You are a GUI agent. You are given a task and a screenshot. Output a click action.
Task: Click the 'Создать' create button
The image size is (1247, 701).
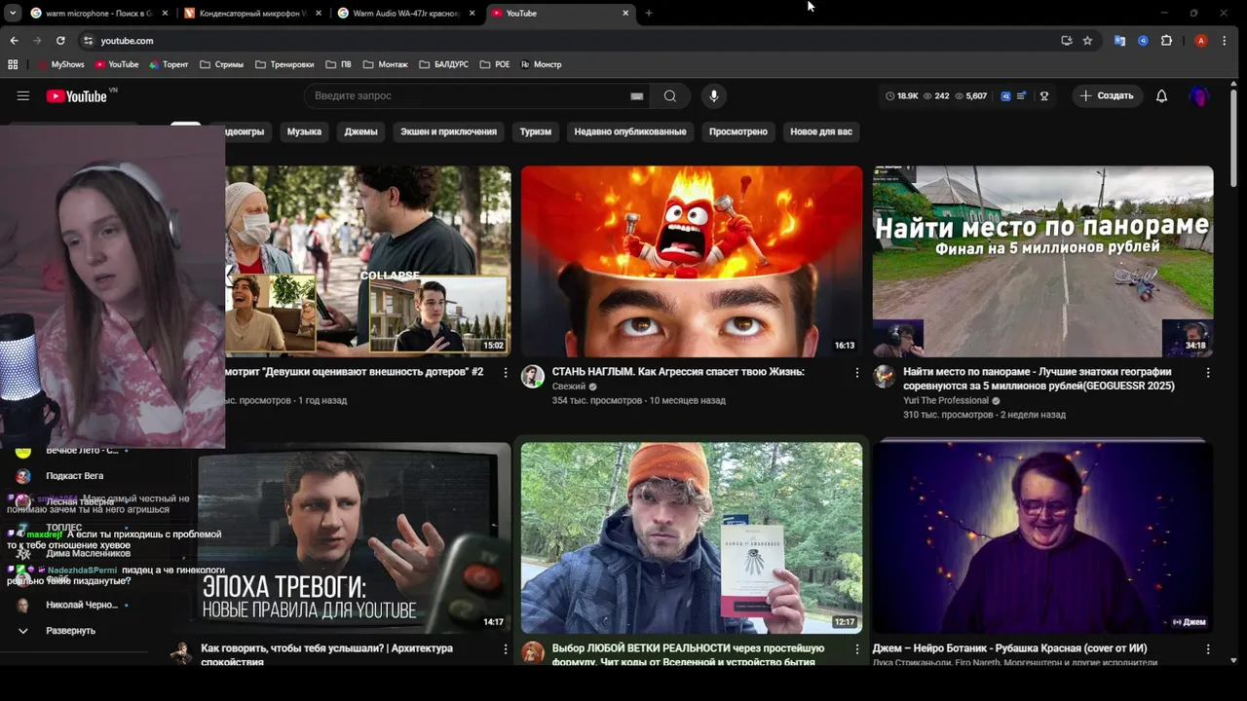pyautogui.click(x=1107, y=95)
